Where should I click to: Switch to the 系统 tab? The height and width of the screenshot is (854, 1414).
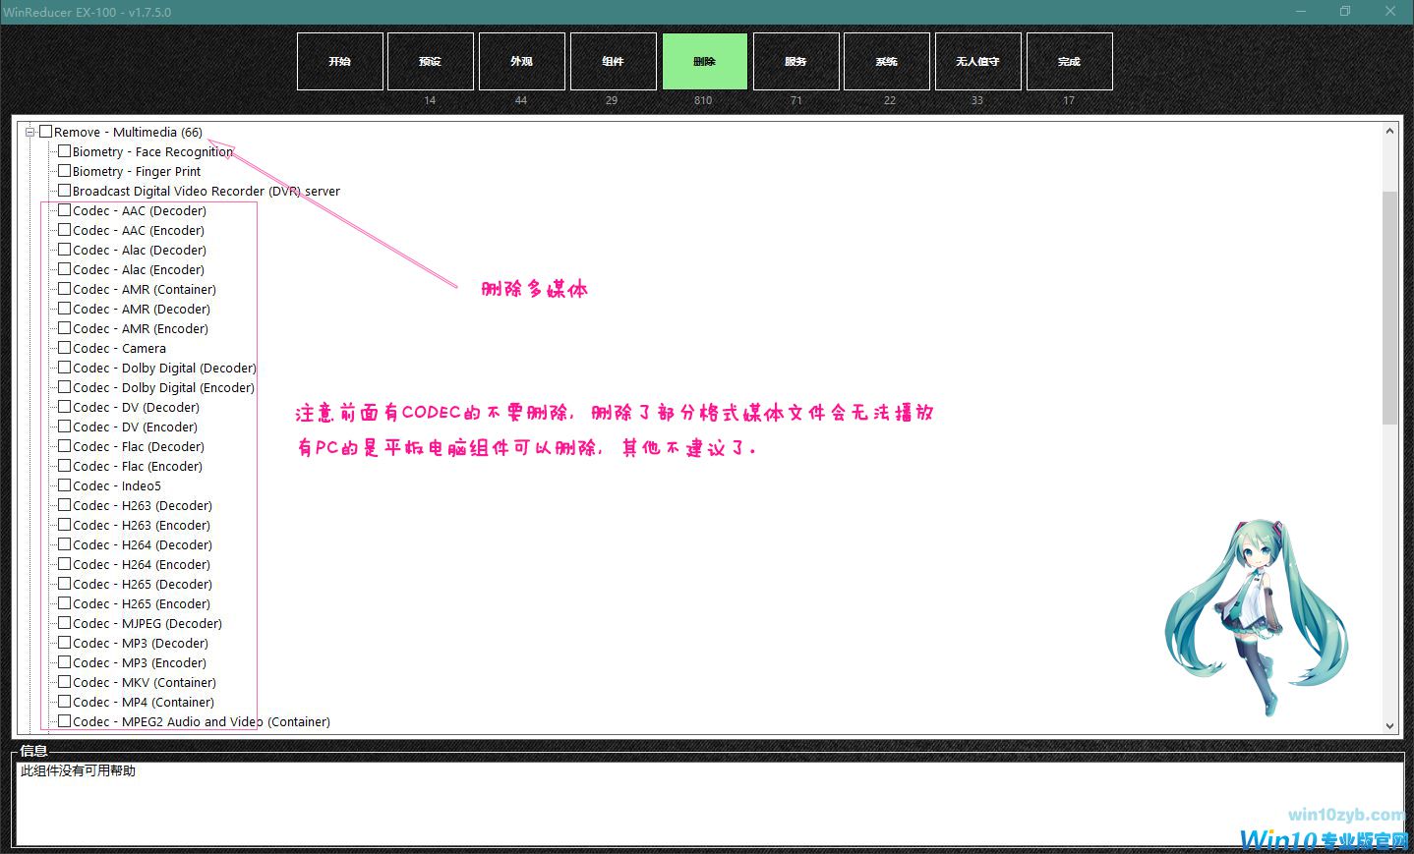(886, 61)
